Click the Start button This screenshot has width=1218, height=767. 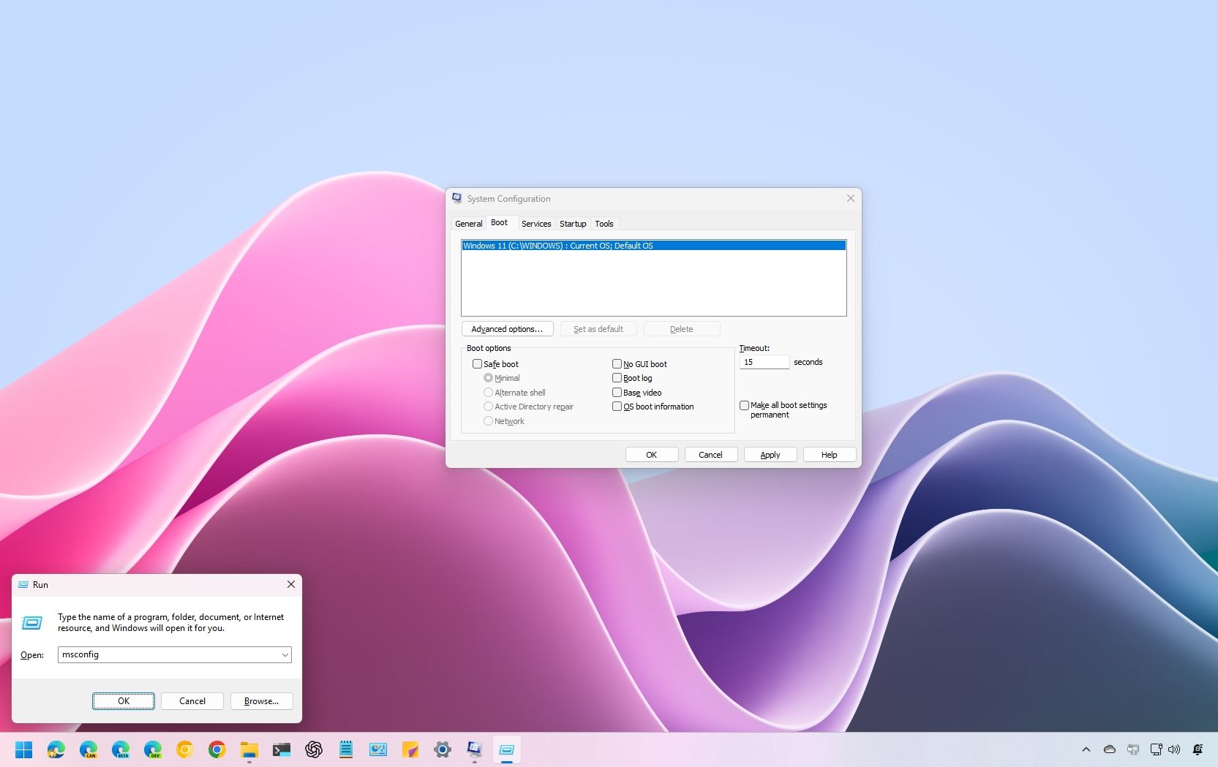coord(24,749)
